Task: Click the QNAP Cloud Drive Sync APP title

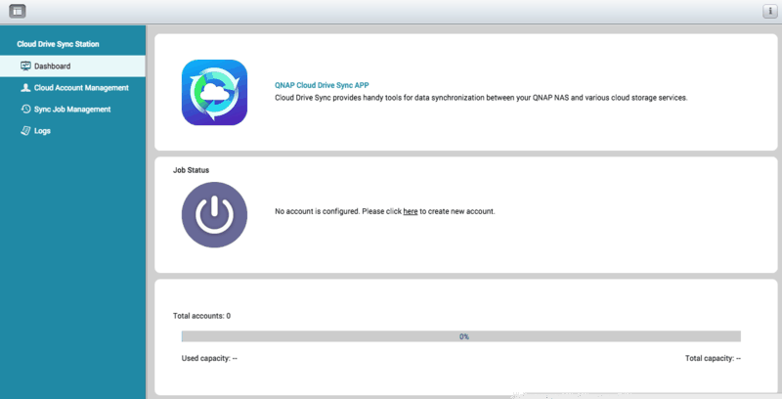Action: [322, 85]
